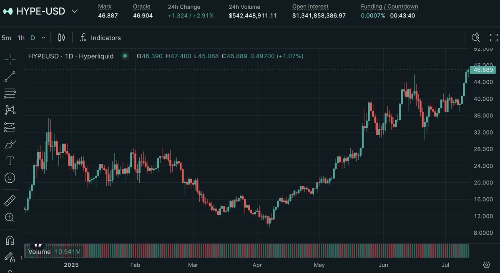Screen dimensions: 500x273
Task: Click the Apr label on time axis
Action: pos(257,265)
